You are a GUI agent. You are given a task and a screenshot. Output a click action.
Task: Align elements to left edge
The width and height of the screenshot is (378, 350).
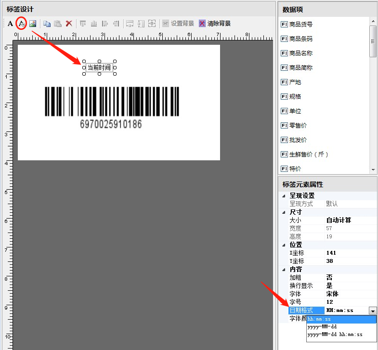105,24
